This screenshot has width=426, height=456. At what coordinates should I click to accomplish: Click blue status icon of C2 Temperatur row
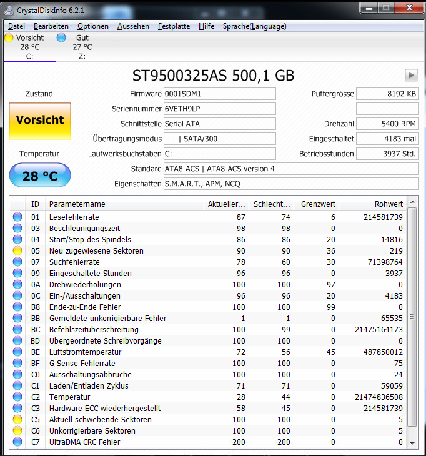pos(17,397)
